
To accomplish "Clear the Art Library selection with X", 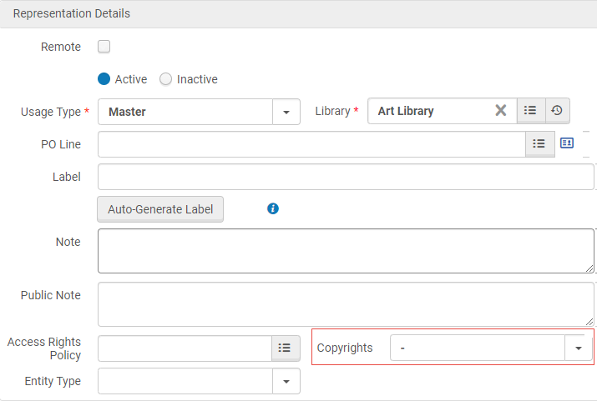I will pos(500,111).
